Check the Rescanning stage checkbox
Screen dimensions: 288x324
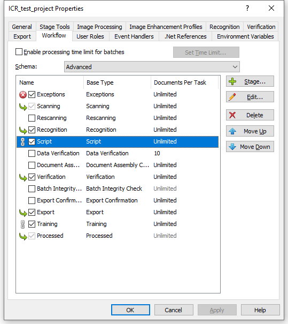point(32,118)
